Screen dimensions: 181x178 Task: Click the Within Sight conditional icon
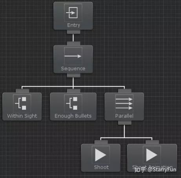[22, 104]
